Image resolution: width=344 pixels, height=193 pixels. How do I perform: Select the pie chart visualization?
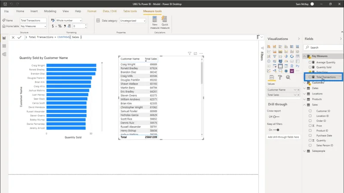pos(286,56)
